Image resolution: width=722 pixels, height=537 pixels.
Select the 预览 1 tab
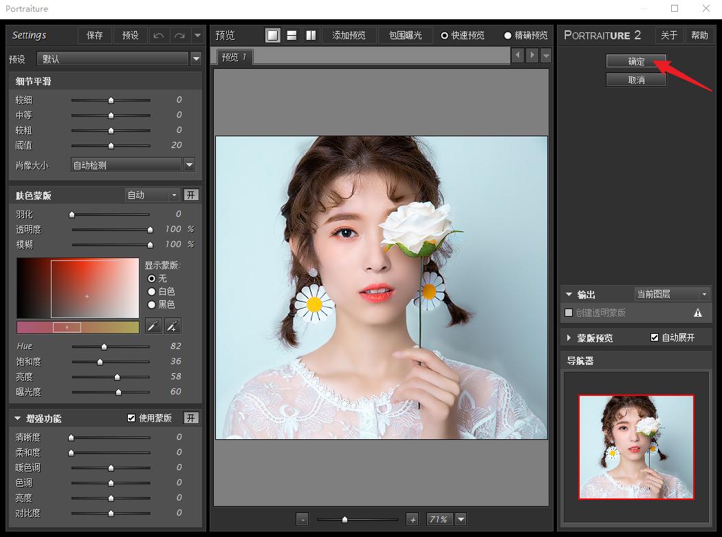tap(234, 57)
